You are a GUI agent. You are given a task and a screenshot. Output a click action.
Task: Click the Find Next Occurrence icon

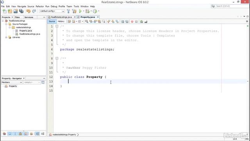[95, 22]
